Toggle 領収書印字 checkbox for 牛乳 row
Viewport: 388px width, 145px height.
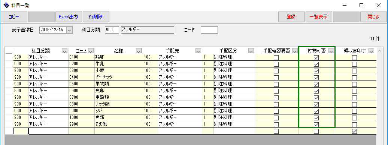355,64
